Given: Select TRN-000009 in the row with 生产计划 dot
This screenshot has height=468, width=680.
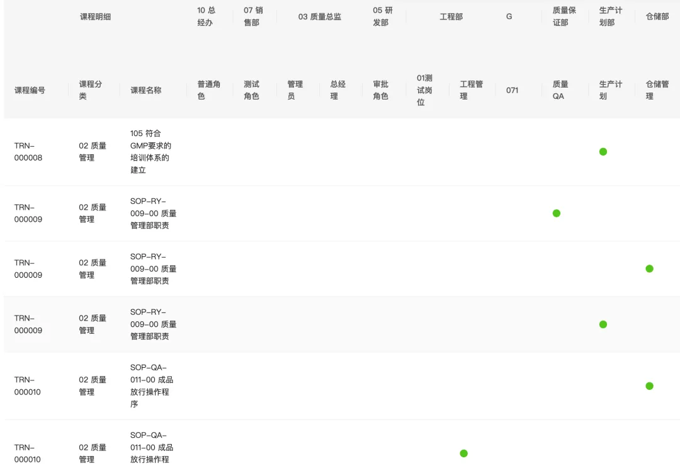Looking at the screenshot, I should point(28,324).
